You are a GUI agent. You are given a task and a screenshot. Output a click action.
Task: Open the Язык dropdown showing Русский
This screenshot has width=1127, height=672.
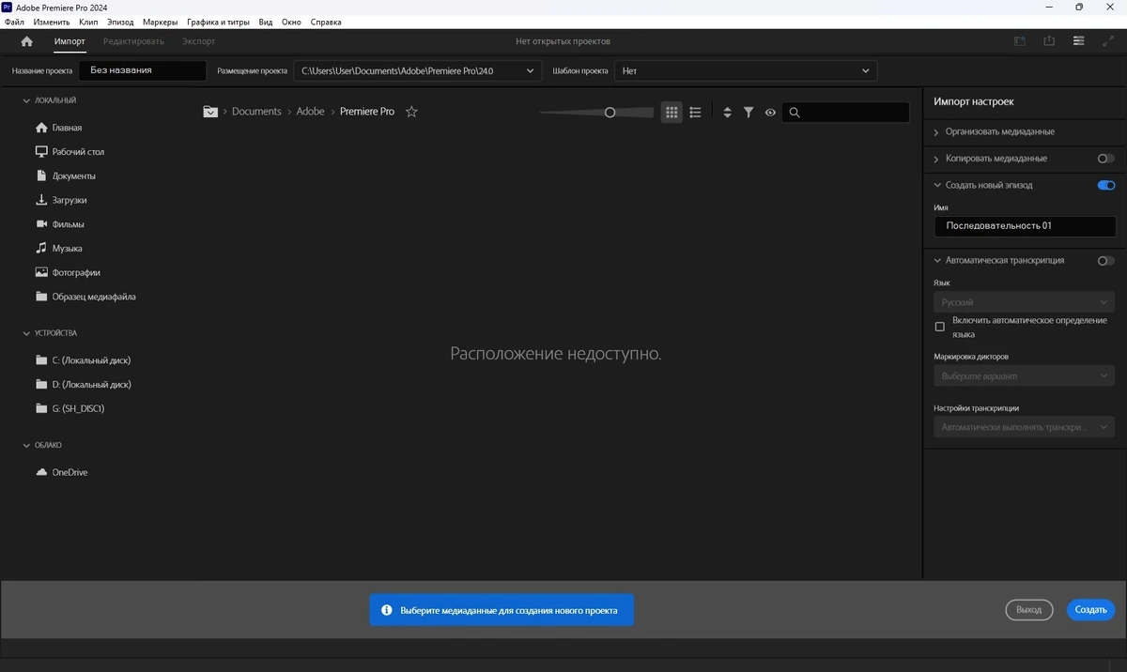point(1024,302)
